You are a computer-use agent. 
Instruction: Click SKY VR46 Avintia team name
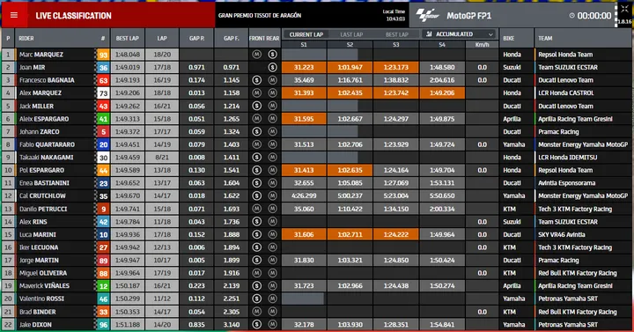562,234
